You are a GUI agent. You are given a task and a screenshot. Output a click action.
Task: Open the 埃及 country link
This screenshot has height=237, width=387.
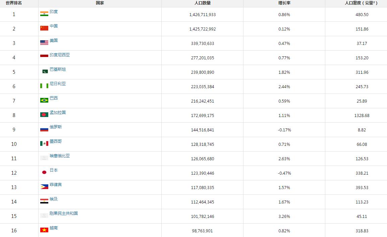(54, 199)
